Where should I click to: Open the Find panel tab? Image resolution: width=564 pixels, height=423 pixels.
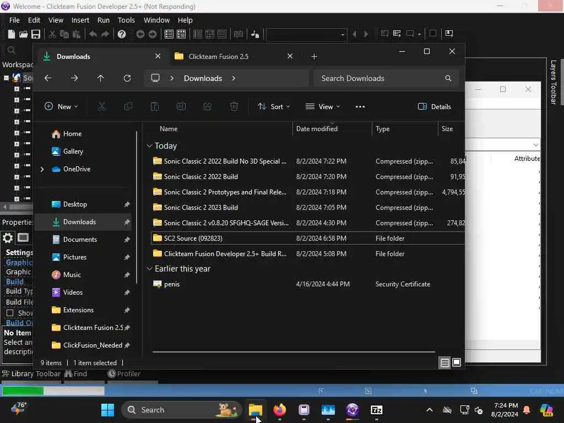(75, 374)
